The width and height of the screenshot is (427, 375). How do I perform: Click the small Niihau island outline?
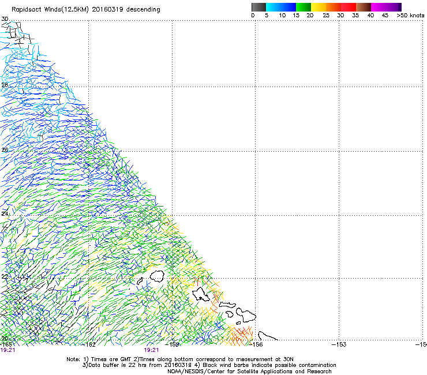pos(140,281)
